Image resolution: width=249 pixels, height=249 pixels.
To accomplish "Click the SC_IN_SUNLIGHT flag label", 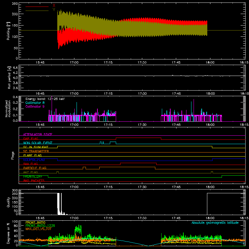I will [x=36, y=147].
